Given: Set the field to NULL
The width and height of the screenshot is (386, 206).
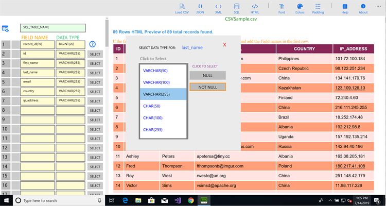Looking at the screenshot, I should pyautogui.click(x=207, y=75).
